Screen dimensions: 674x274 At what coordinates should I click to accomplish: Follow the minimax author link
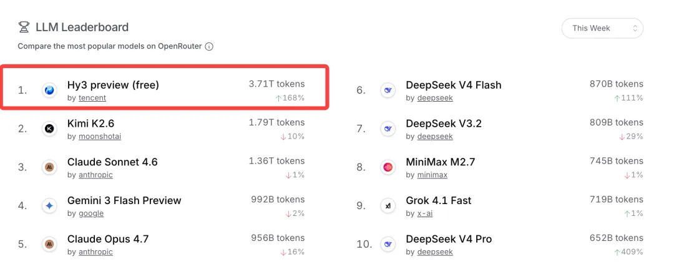(432, 175)
